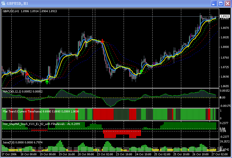
Task: Click the 'Flat Trend (Current Timeframe)' indicator label
Action: point(22,111)
